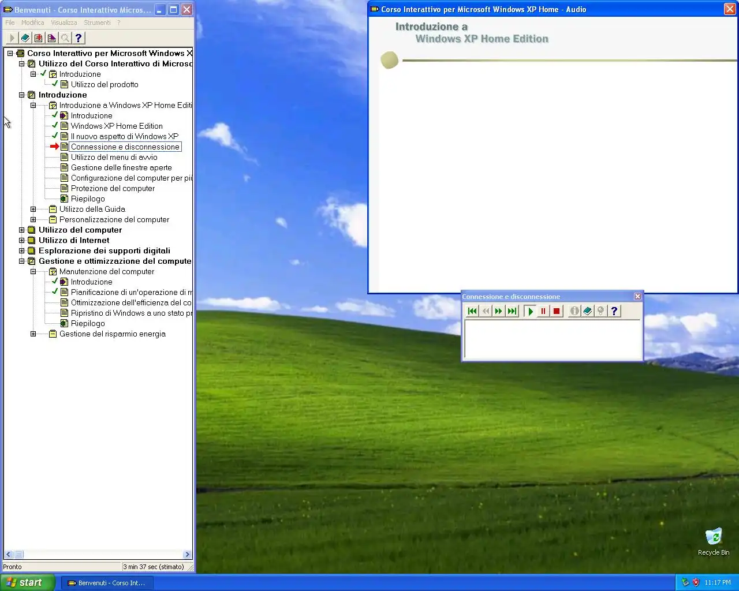Open the Visualizza menu

point(64,23)
